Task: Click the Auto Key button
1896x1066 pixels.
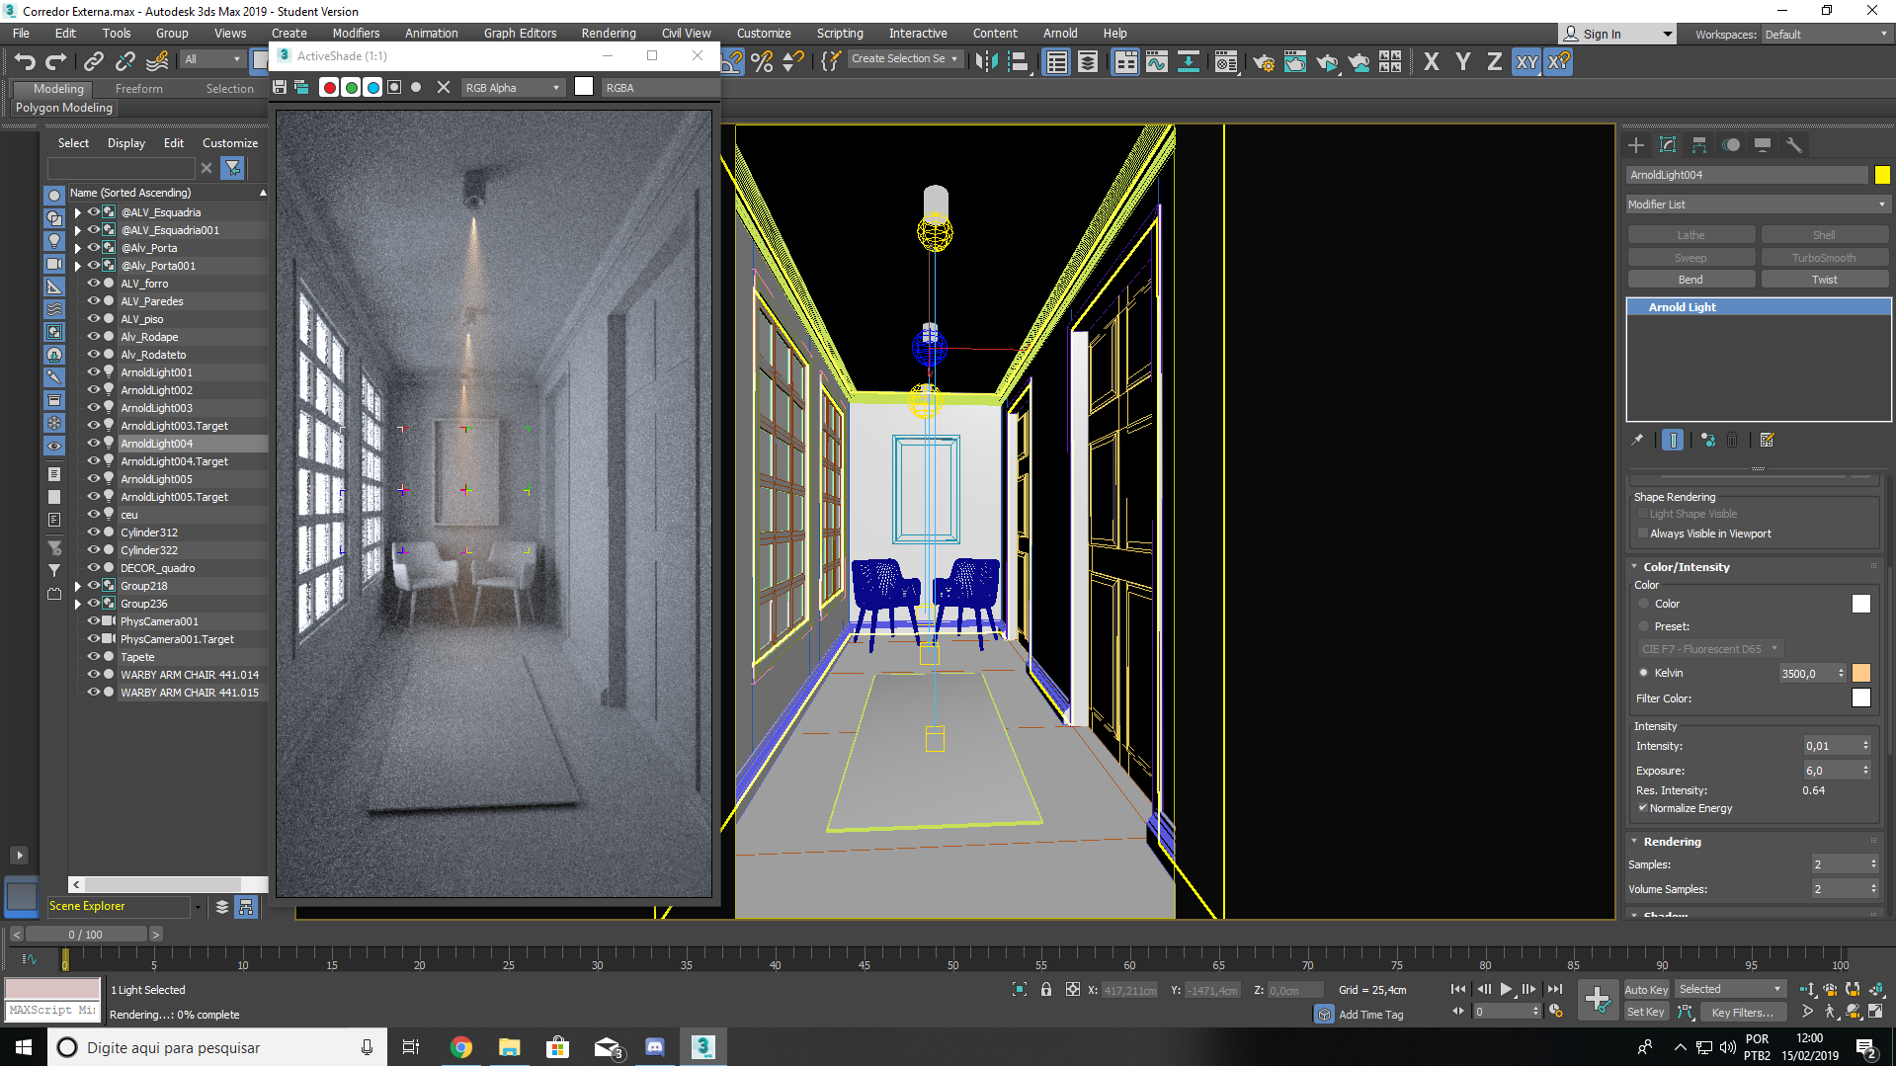Action: tap(1646, 990)
